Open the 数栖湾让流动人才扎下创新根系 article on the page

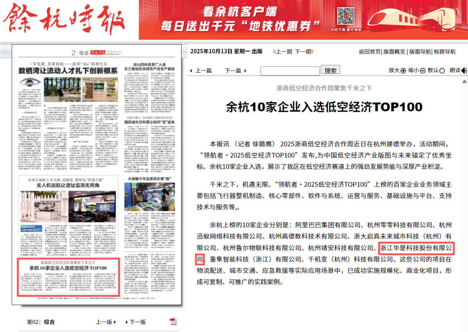coord(68,71)
